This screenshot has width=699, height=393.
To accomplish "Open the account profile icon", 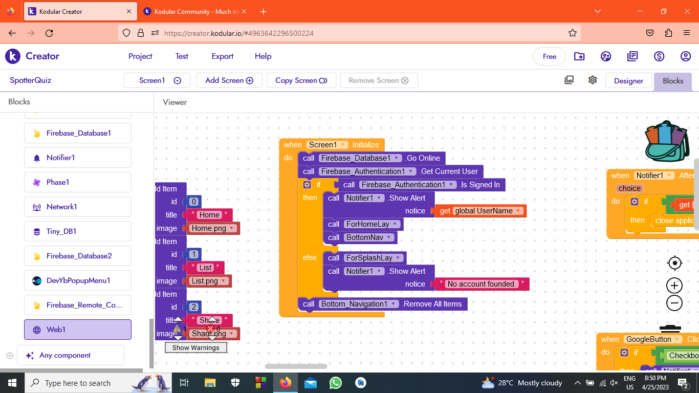I will click(x=686, y=56).
